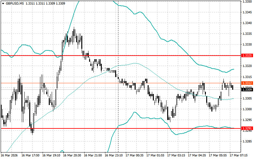Click the 1.3285 value on the price scale
Viewport: 254px width, 159px height.
[247, 141]
